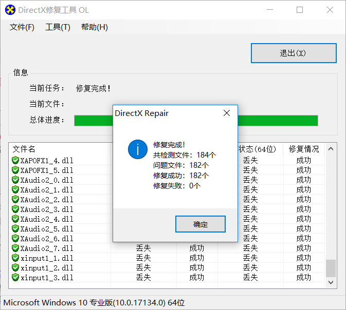Viewport: 346px width, 310px height.
Task: Click the shield icon beside XAudio2_6.dll
Action: coord(15,238)
